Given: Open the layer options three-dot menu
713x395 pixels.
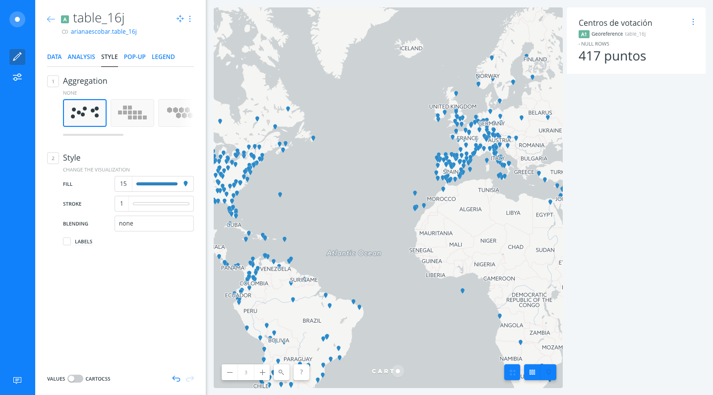Looking at the screenshot, I should (190, 19).
